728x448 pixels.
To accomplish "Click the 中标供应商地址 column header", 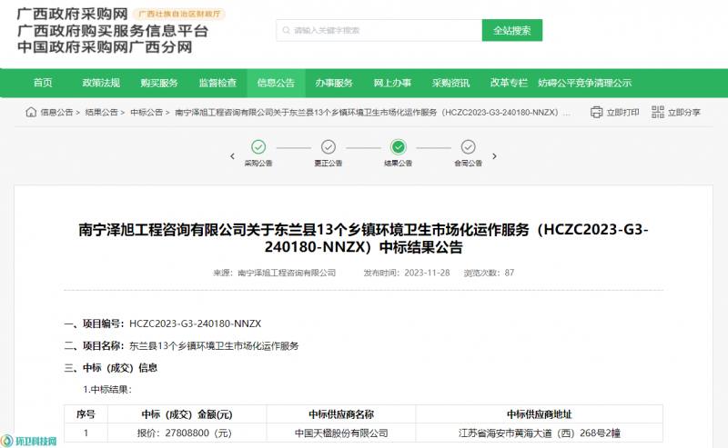I will (x=540, y=414).
